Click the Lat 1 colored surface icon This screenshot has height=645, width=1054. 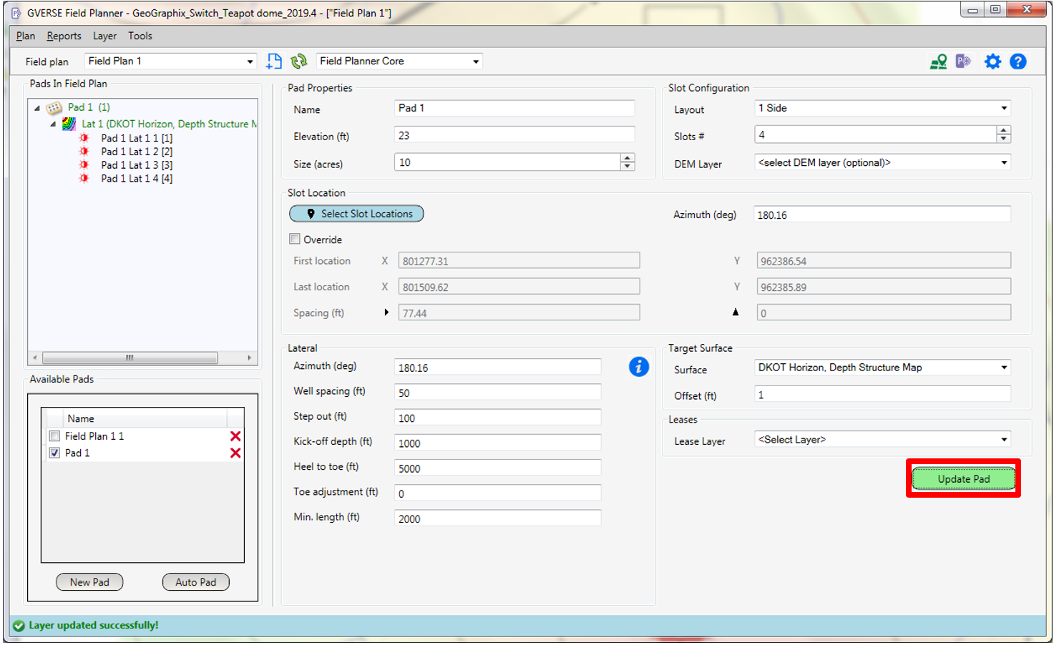[x=69, y=124]
